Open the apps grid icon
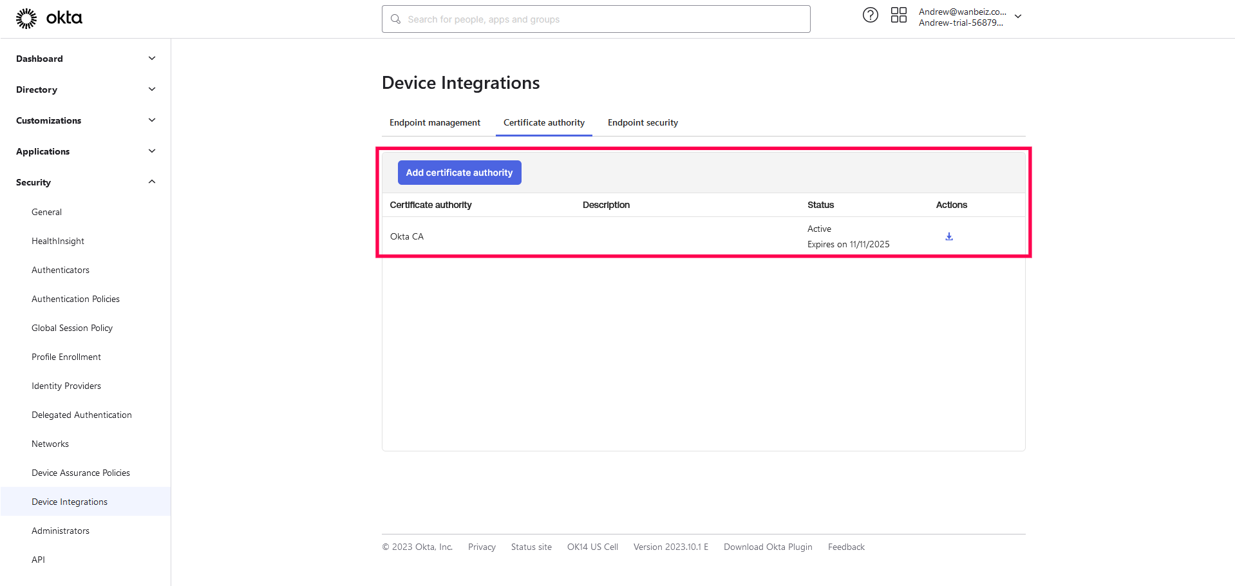The width and height of the screenshot is (1235, 586). tap(898, 15)
